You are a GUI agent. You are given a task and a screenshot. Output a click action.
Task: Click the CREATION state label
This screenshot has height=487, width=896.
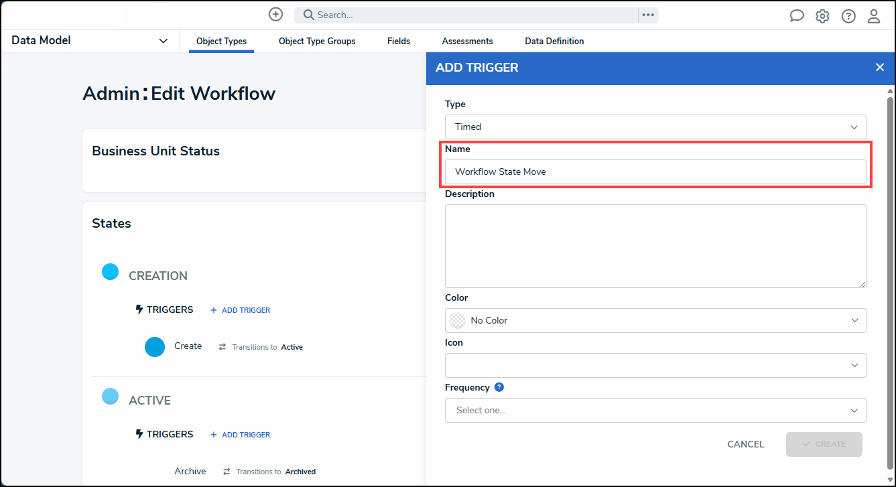pos(158,276)
